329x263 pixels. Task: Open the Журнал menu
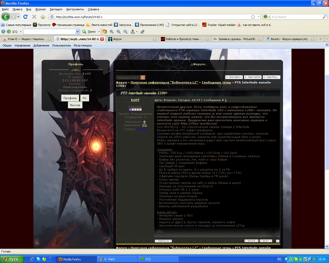click(x=40, y=9)
